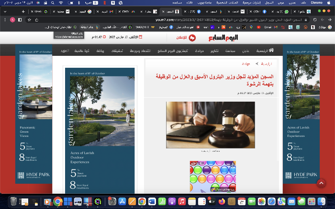Open the Wi-Fi status menu

[x=61, y=3]
